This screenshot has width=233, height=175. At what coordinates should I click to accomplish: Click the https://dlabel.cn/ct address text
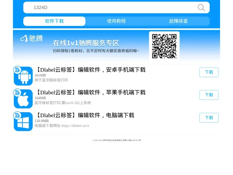(75, 126)
